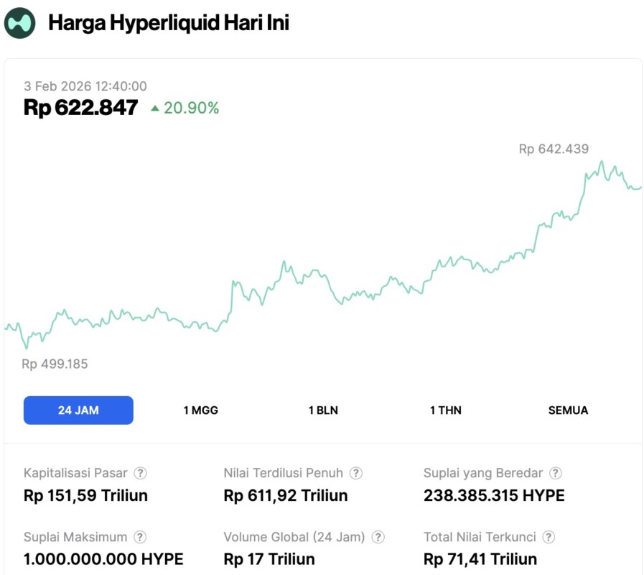The image size is (644, 575).
Task: Click the Hyperliquid logo icon
Action: (19, 23)
